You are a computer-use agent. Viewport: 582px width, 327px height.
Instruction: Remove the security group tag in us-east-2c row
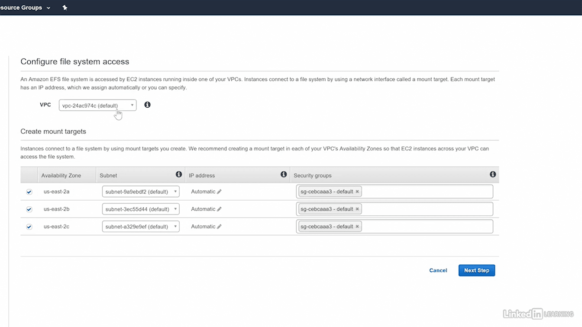pyautogui.click(x=357, y=227)
